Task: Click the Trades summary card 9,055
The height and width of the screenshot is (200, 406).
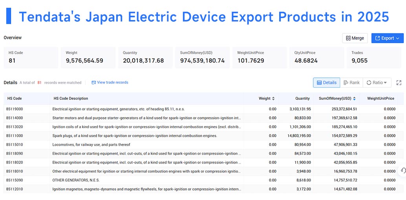Action: (x=374, y=57)
